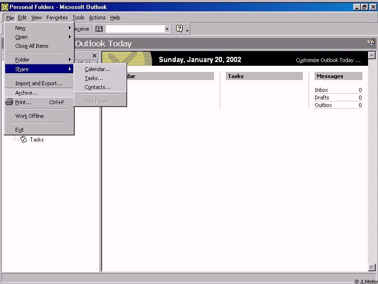Select Archive... in the File menu

click(x=39, y=93)
